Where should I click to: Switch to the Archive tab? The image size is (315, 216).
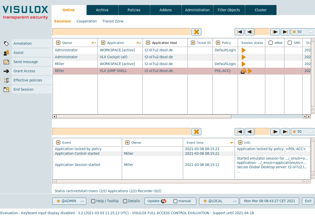[102, 10]
